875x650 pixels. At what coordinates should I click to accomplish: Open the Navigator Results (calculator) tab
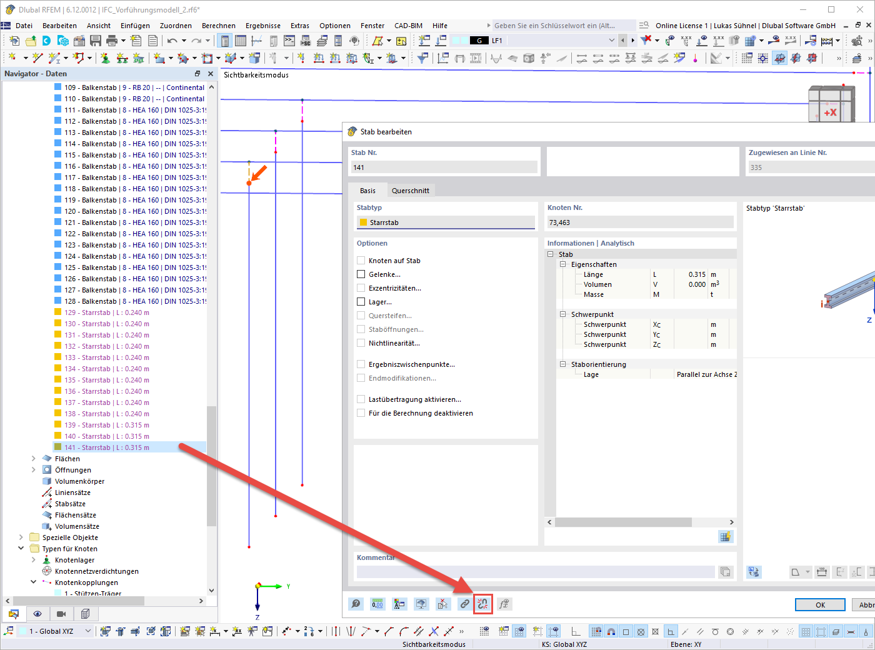pyautogui.click(x=85, y=614)
